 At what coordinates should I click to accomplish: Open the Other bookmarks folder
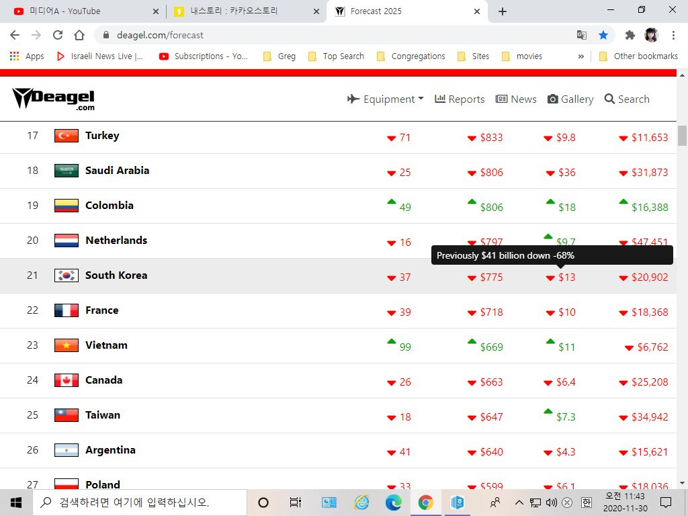[638, 56]
